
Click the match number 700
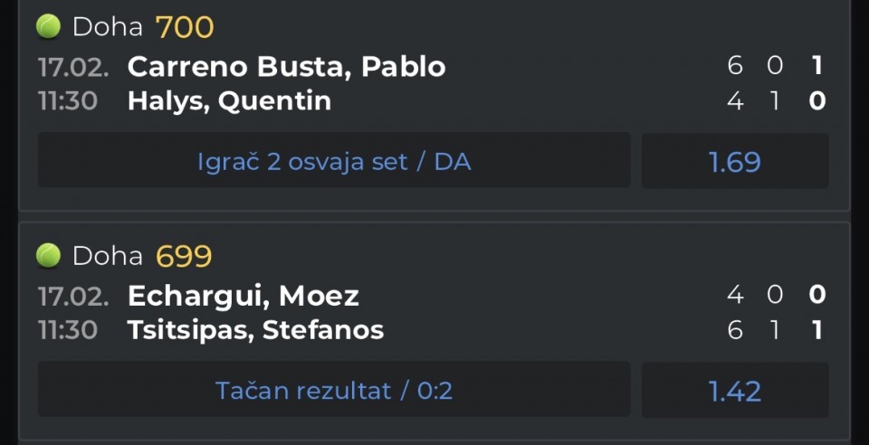coord(185,27)
